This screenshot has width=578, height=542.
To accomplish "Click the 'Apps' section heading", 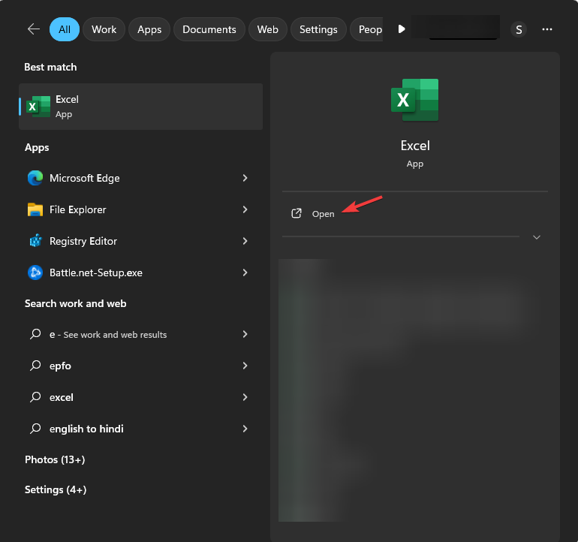I will pos(37,147).
